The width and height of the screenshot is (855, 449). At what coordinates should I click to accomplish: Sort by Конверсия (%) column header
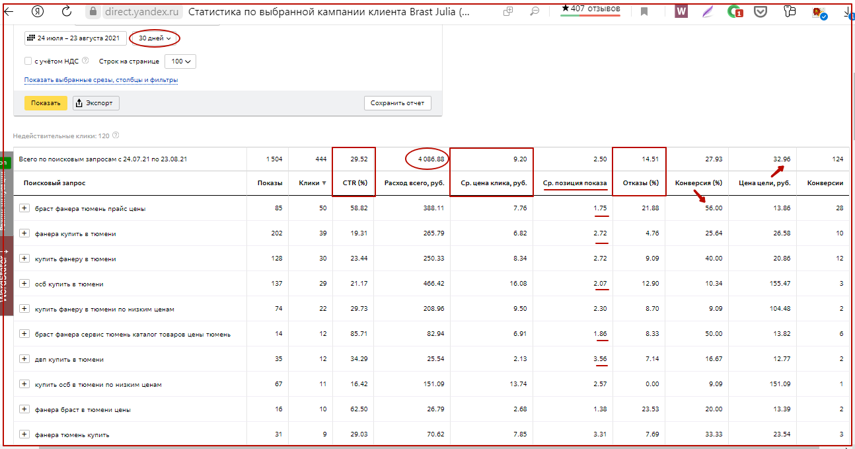tap(698, 183)
